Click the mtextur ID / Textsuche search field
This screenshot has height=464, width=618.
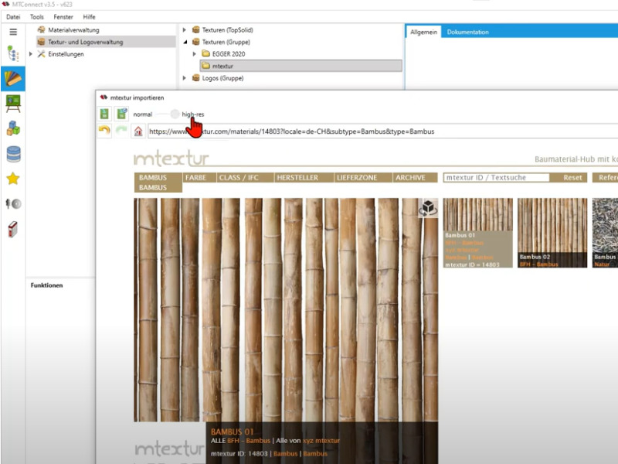pos(496,178)
